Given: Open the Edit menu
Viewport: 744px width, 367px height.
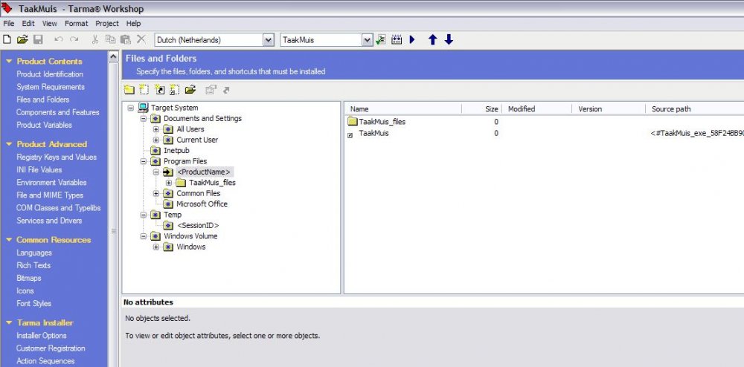Looking at the screenshot, I should (x=28, y=23).
